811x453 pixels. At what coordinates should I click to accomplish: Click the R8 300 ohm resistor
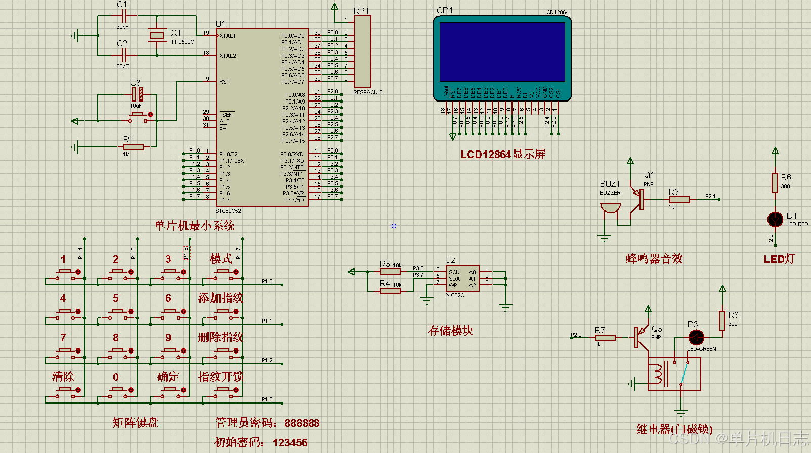722,321
